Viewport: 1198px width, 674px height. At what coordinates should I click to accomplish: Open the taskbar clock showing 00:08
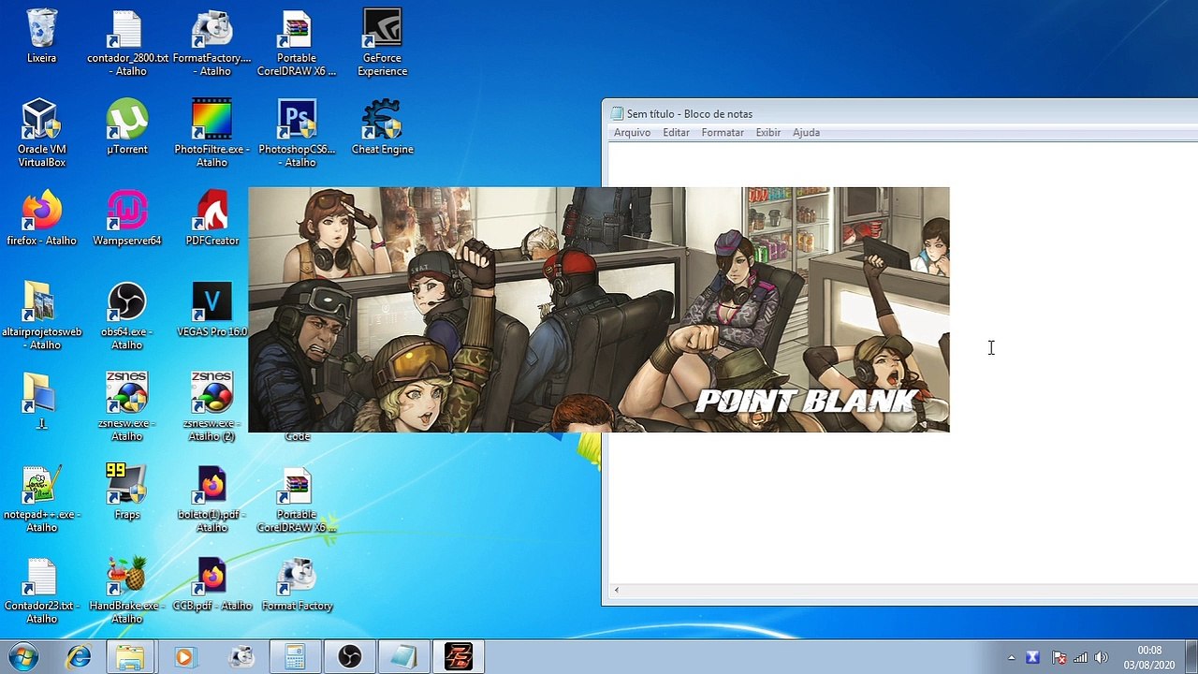tap(1149, 657)
